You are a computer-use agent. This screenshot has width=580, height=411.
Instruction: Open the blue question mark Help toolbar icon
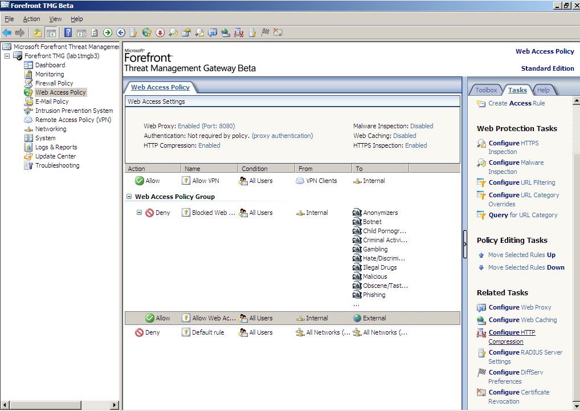[68, 32]
